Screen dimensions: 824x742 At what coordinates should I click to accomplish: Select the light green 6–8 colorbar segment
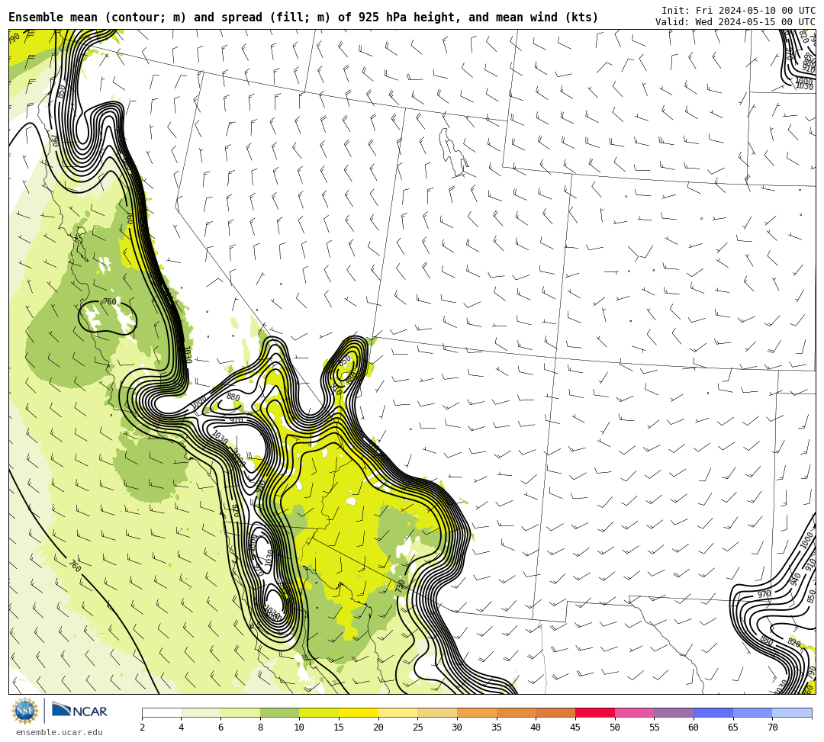pyautogui.click(x=240, y=712)
